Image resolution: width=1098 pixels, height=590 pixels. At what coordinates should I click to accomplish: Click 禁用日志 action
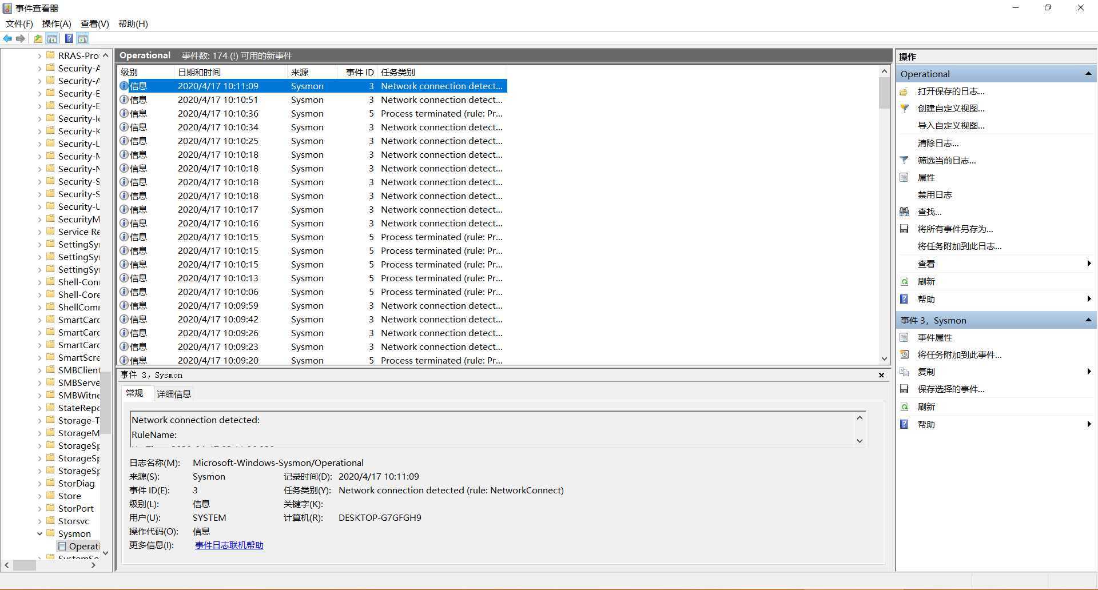pyautogui.click(x=934, y=195)
